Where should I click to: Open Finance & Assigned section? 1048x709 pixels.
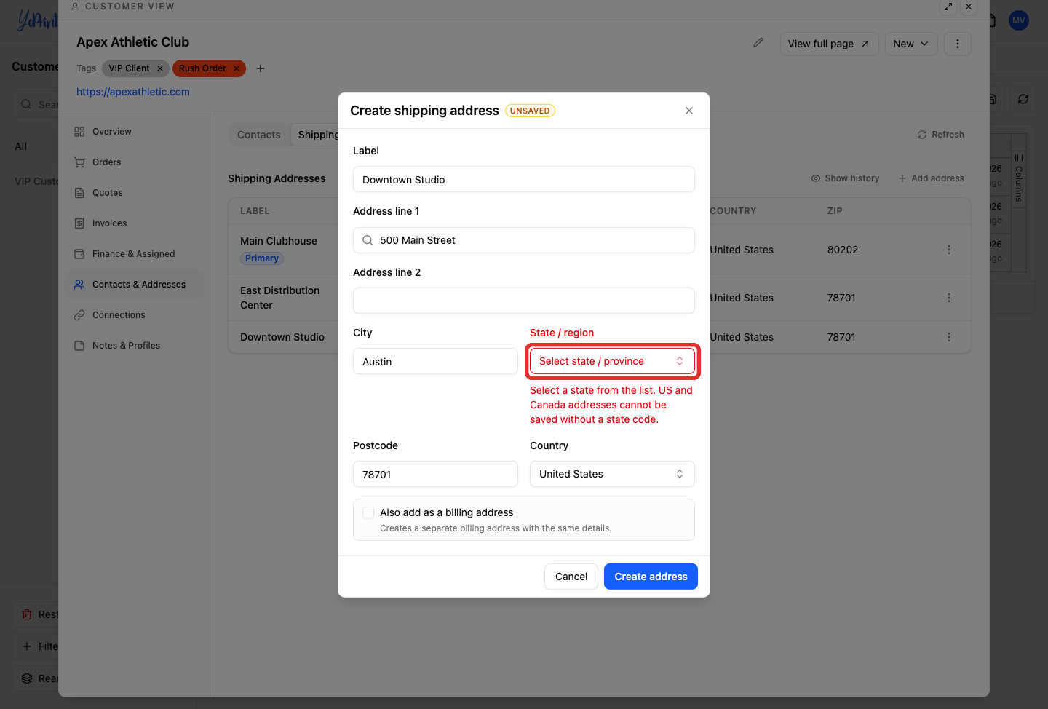click(135, 254)
